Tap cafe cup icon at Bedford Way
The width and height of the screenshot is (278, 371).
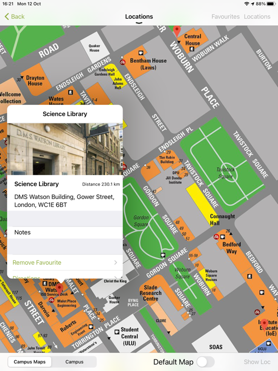click(222, 237)
